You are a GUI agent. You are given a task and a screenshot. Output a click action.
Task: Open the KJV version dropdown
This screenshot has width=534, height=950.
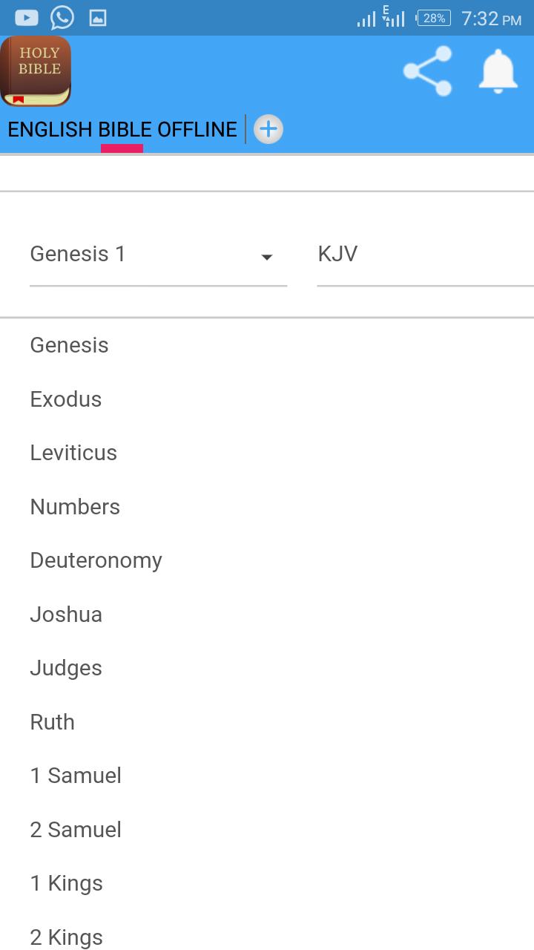tap(425, 254)
